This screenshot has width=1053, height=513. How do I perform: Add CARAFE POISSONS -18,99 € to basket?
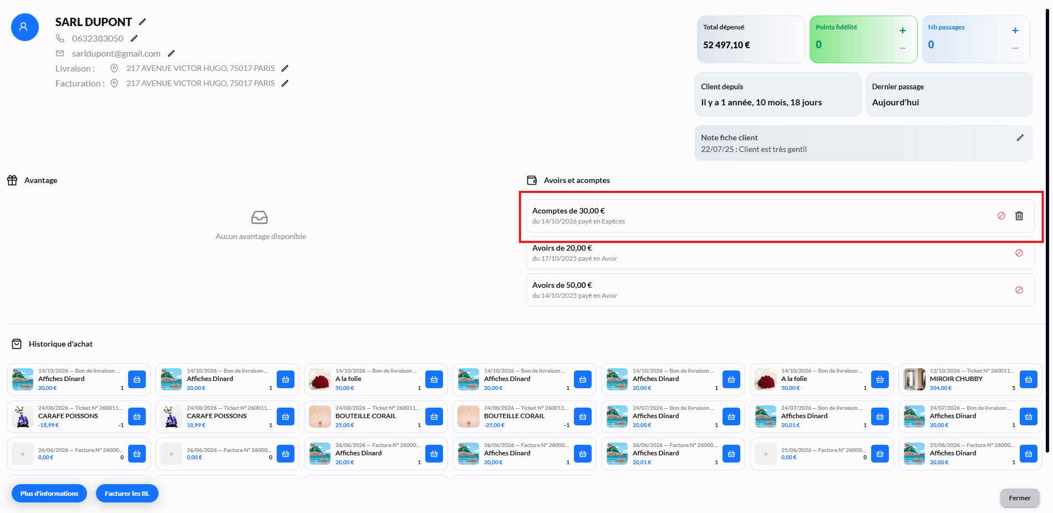(137, 417)
